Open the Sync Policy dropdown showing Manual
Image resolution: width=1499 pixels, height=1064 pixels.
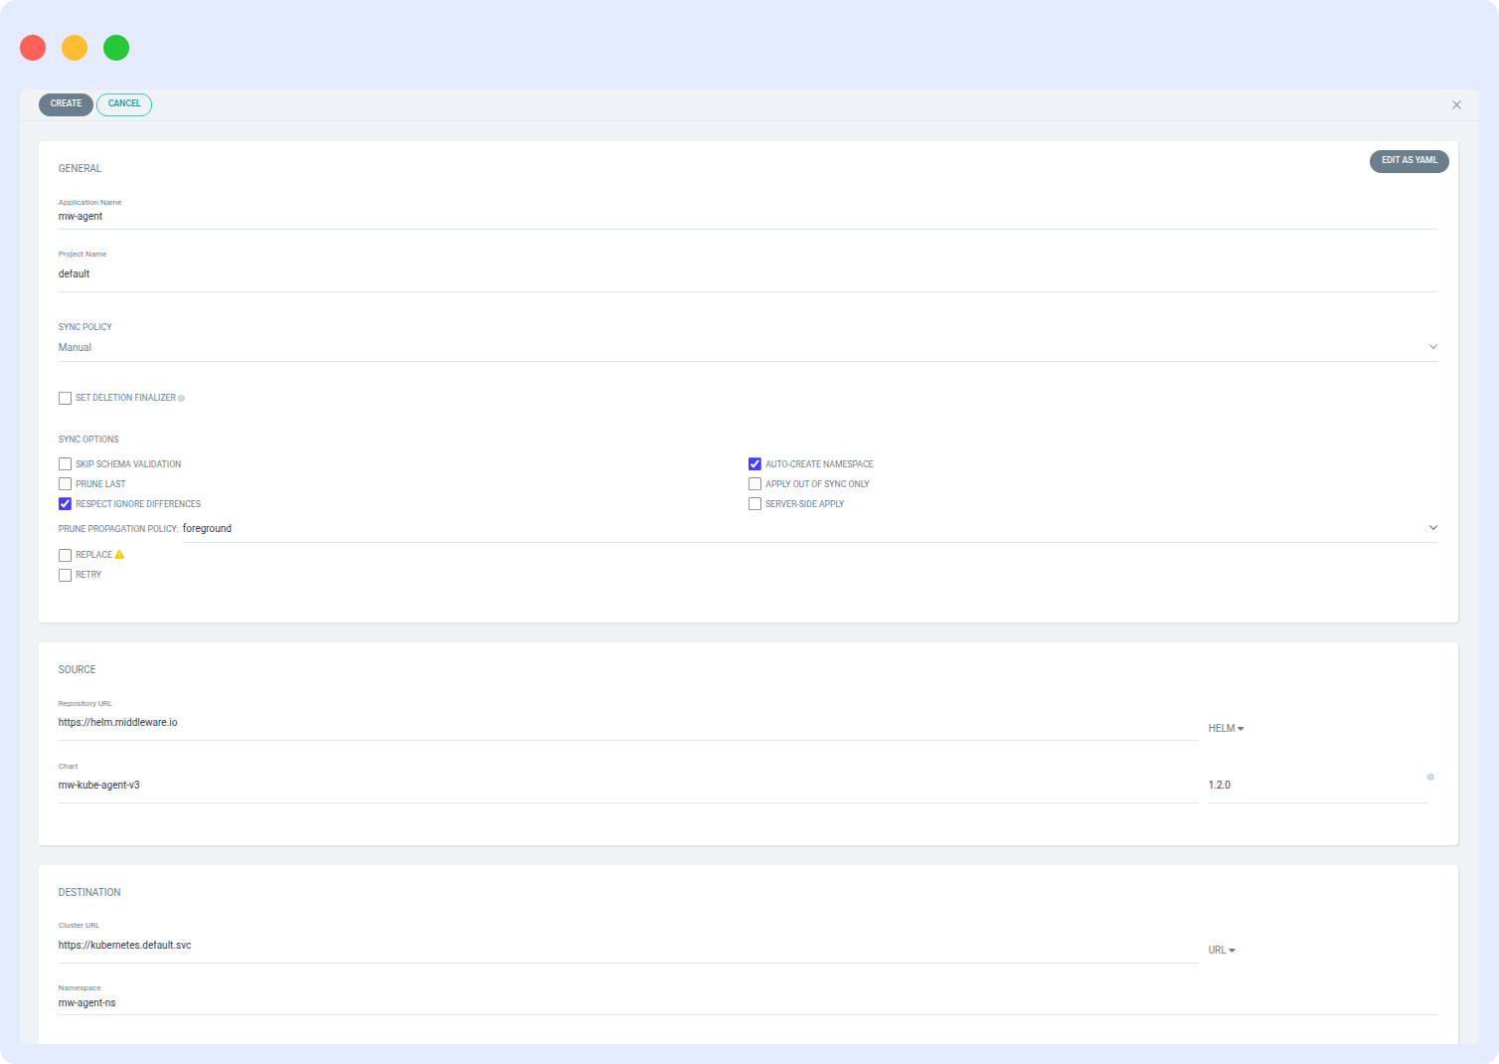coord(1432,346)
